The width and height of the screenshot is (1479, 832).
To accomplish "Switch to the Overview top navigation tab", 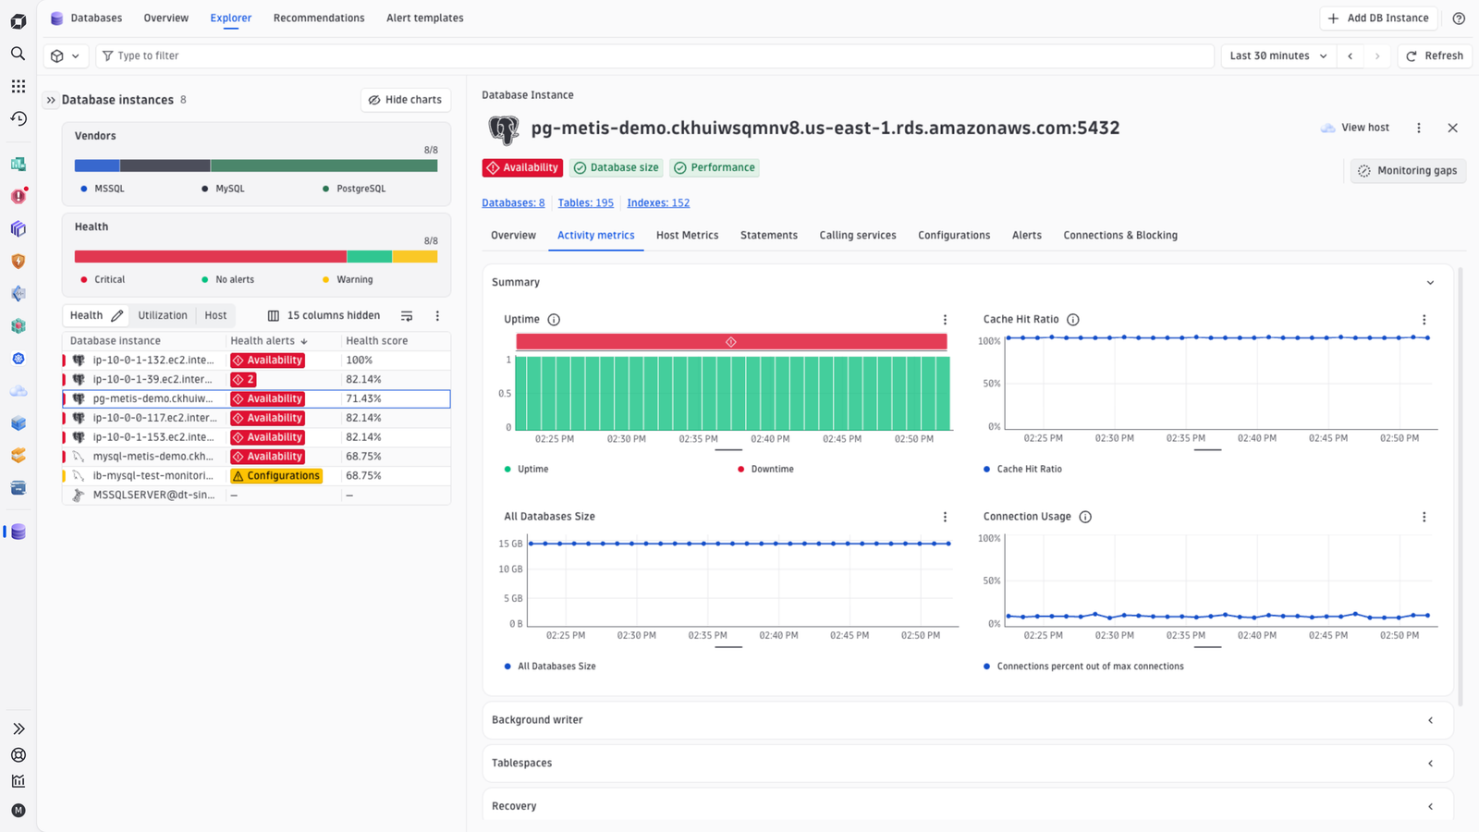I will point(166,18).
